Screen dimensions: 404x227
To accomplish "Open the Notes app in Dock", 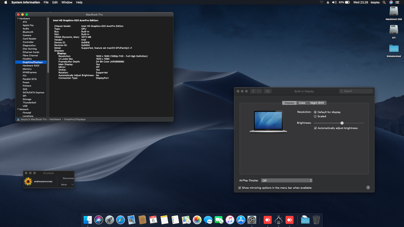I will (164, 220).
